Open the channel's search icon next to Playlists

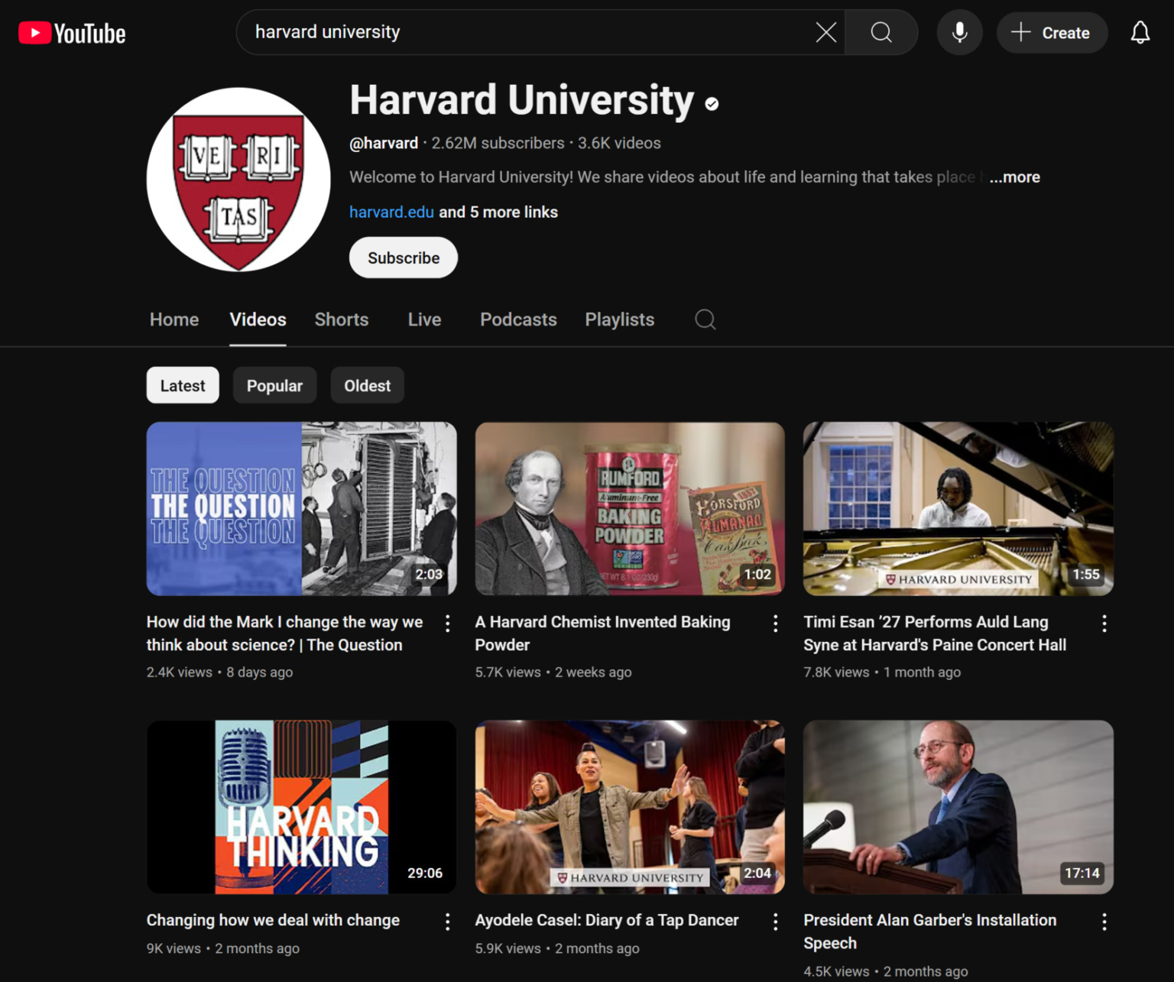click(704, 319)
